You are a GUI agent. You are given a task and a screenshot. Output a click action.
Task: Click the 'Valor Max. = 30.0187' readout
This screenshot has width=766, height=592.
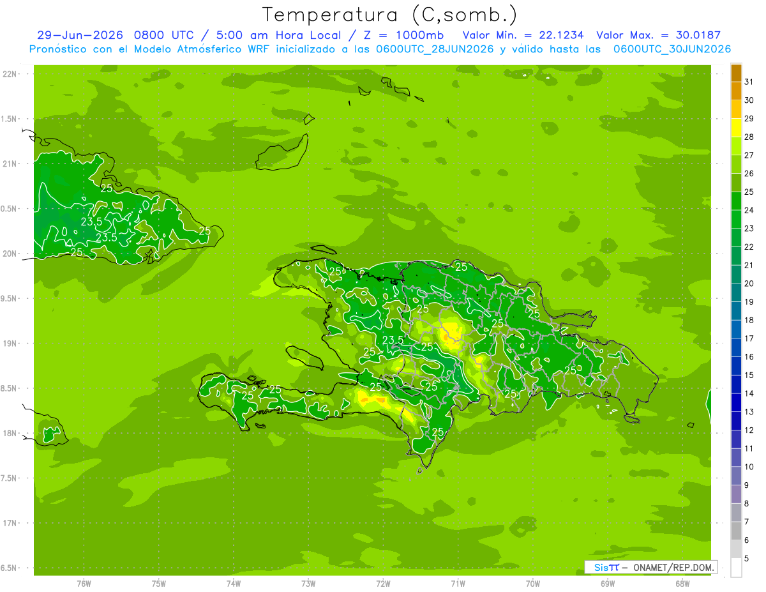point(658,35)
